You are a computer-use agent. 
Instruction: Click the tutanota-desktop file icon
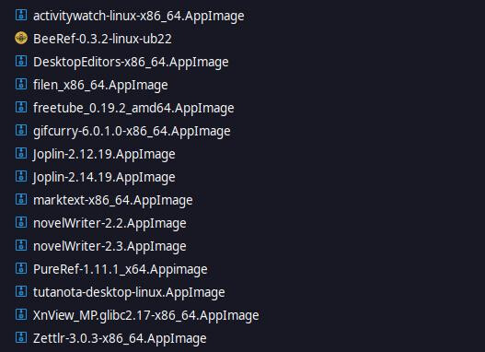click(21, 291)
